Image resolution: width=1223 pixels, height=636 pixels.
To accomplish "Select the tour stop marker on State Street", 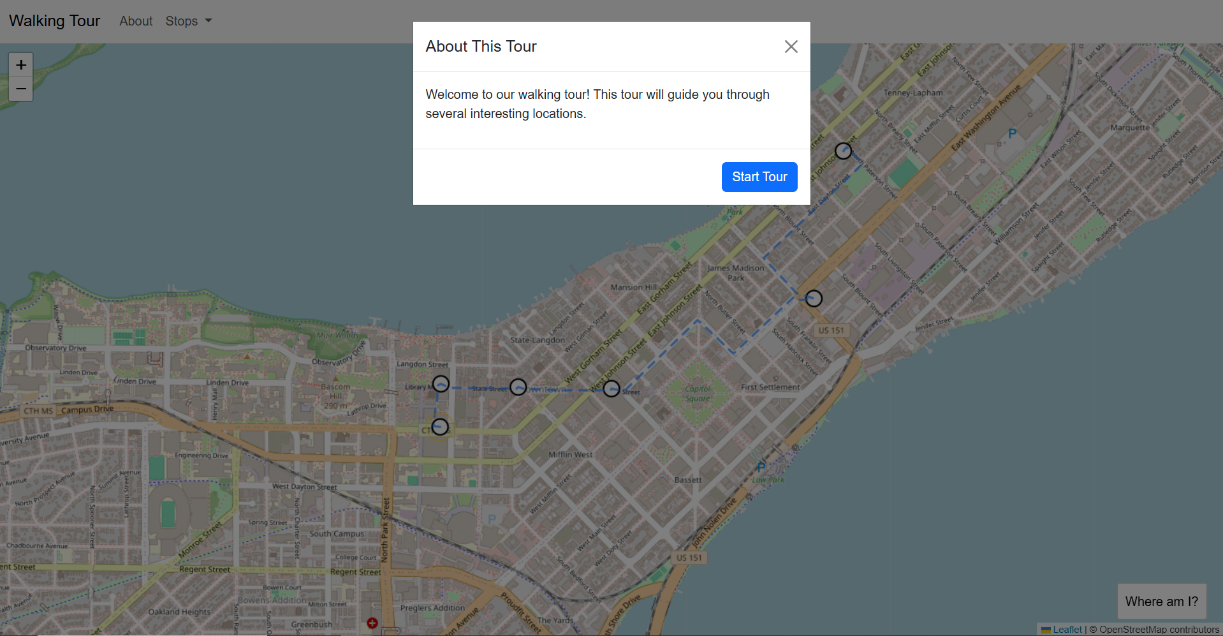I will coord(518,387).
